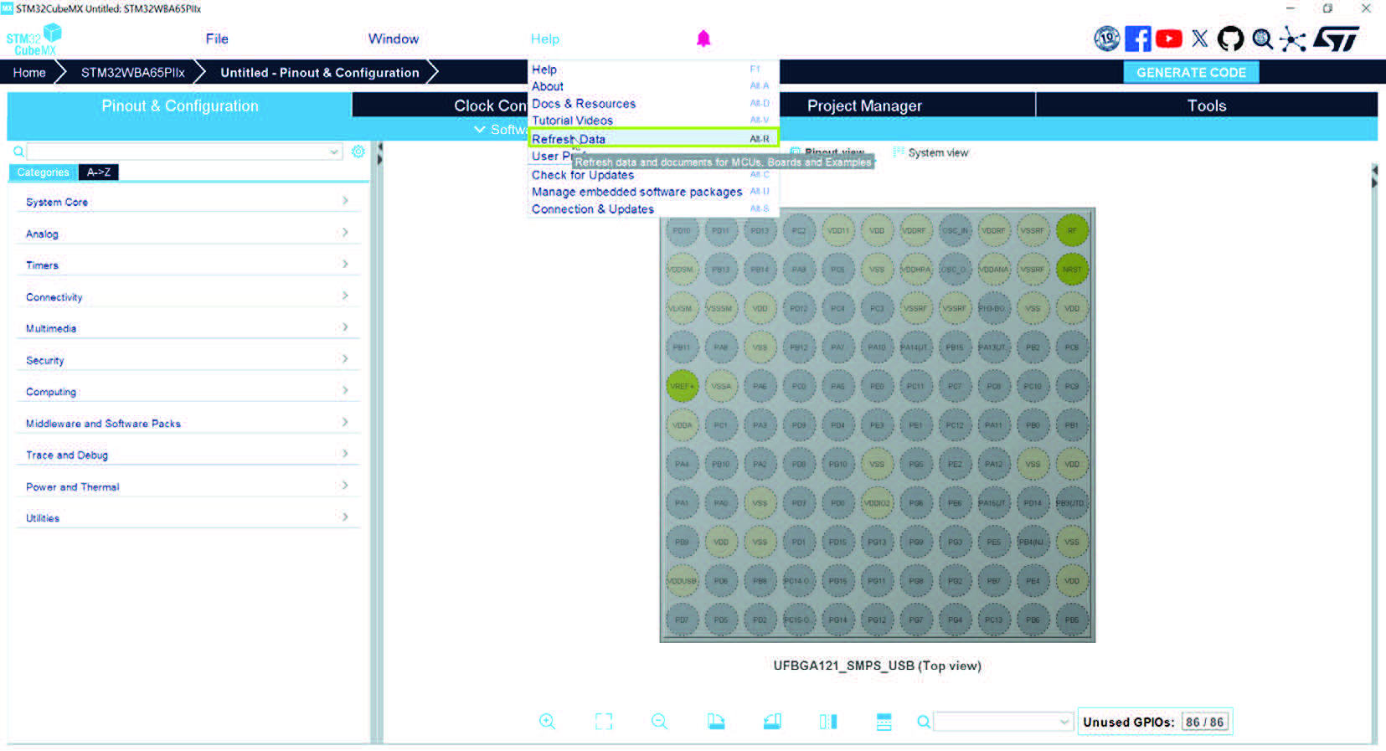Expand the Utilities category

pyautogui.click(x=188, y=518)
